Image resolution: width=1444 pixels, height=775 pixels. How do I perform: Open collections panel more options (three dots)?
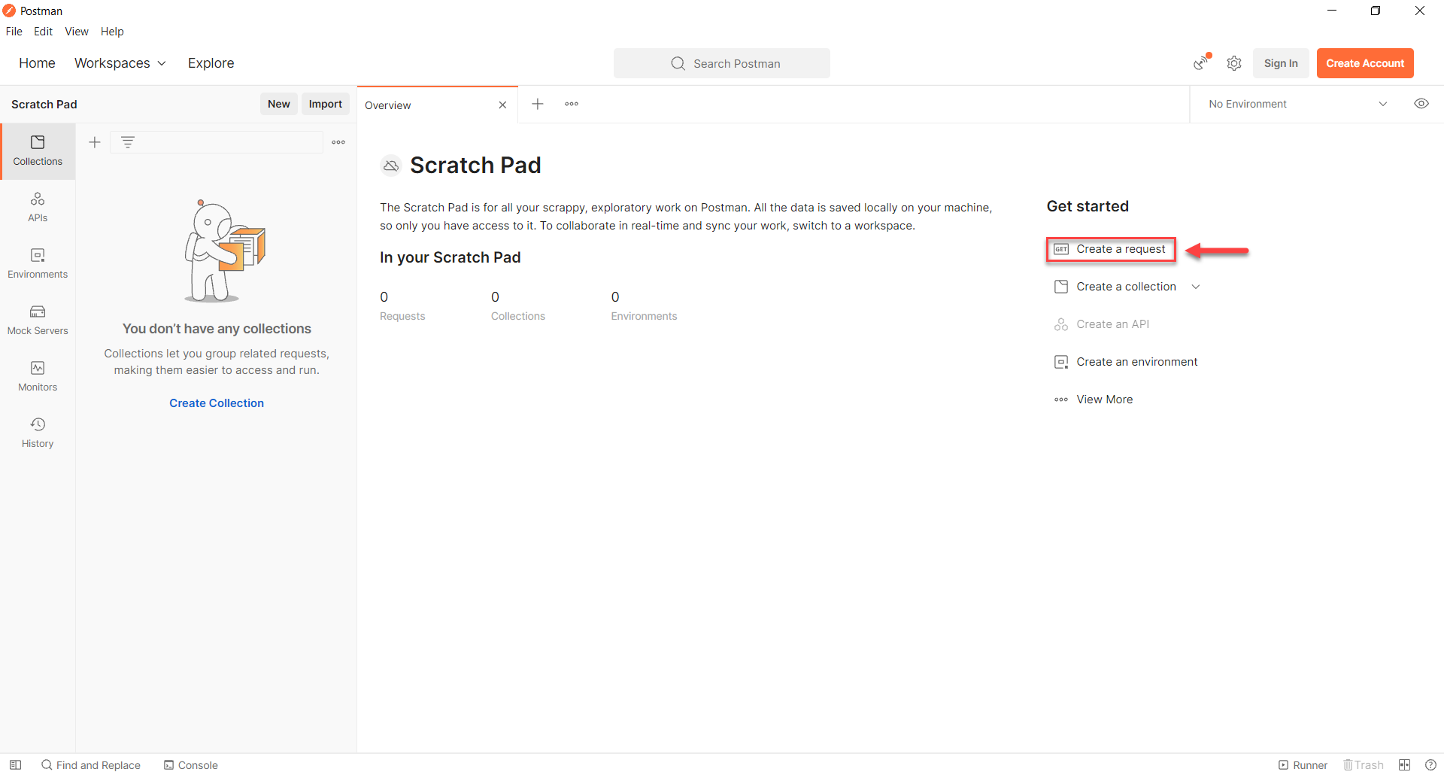pyautogui.click(x=338, y=142)
